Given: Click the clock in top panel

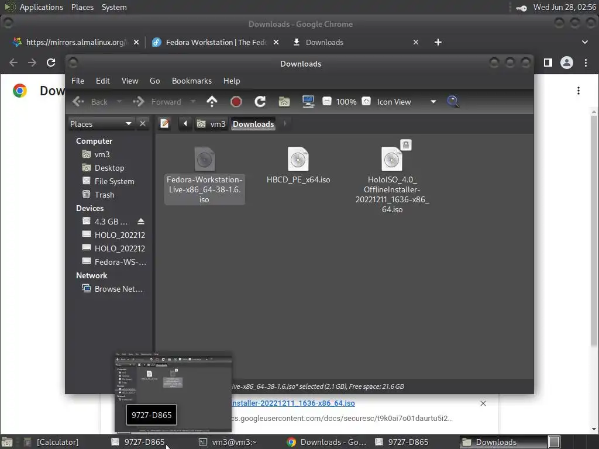Looking at the screenshot, I should (564, 7).
